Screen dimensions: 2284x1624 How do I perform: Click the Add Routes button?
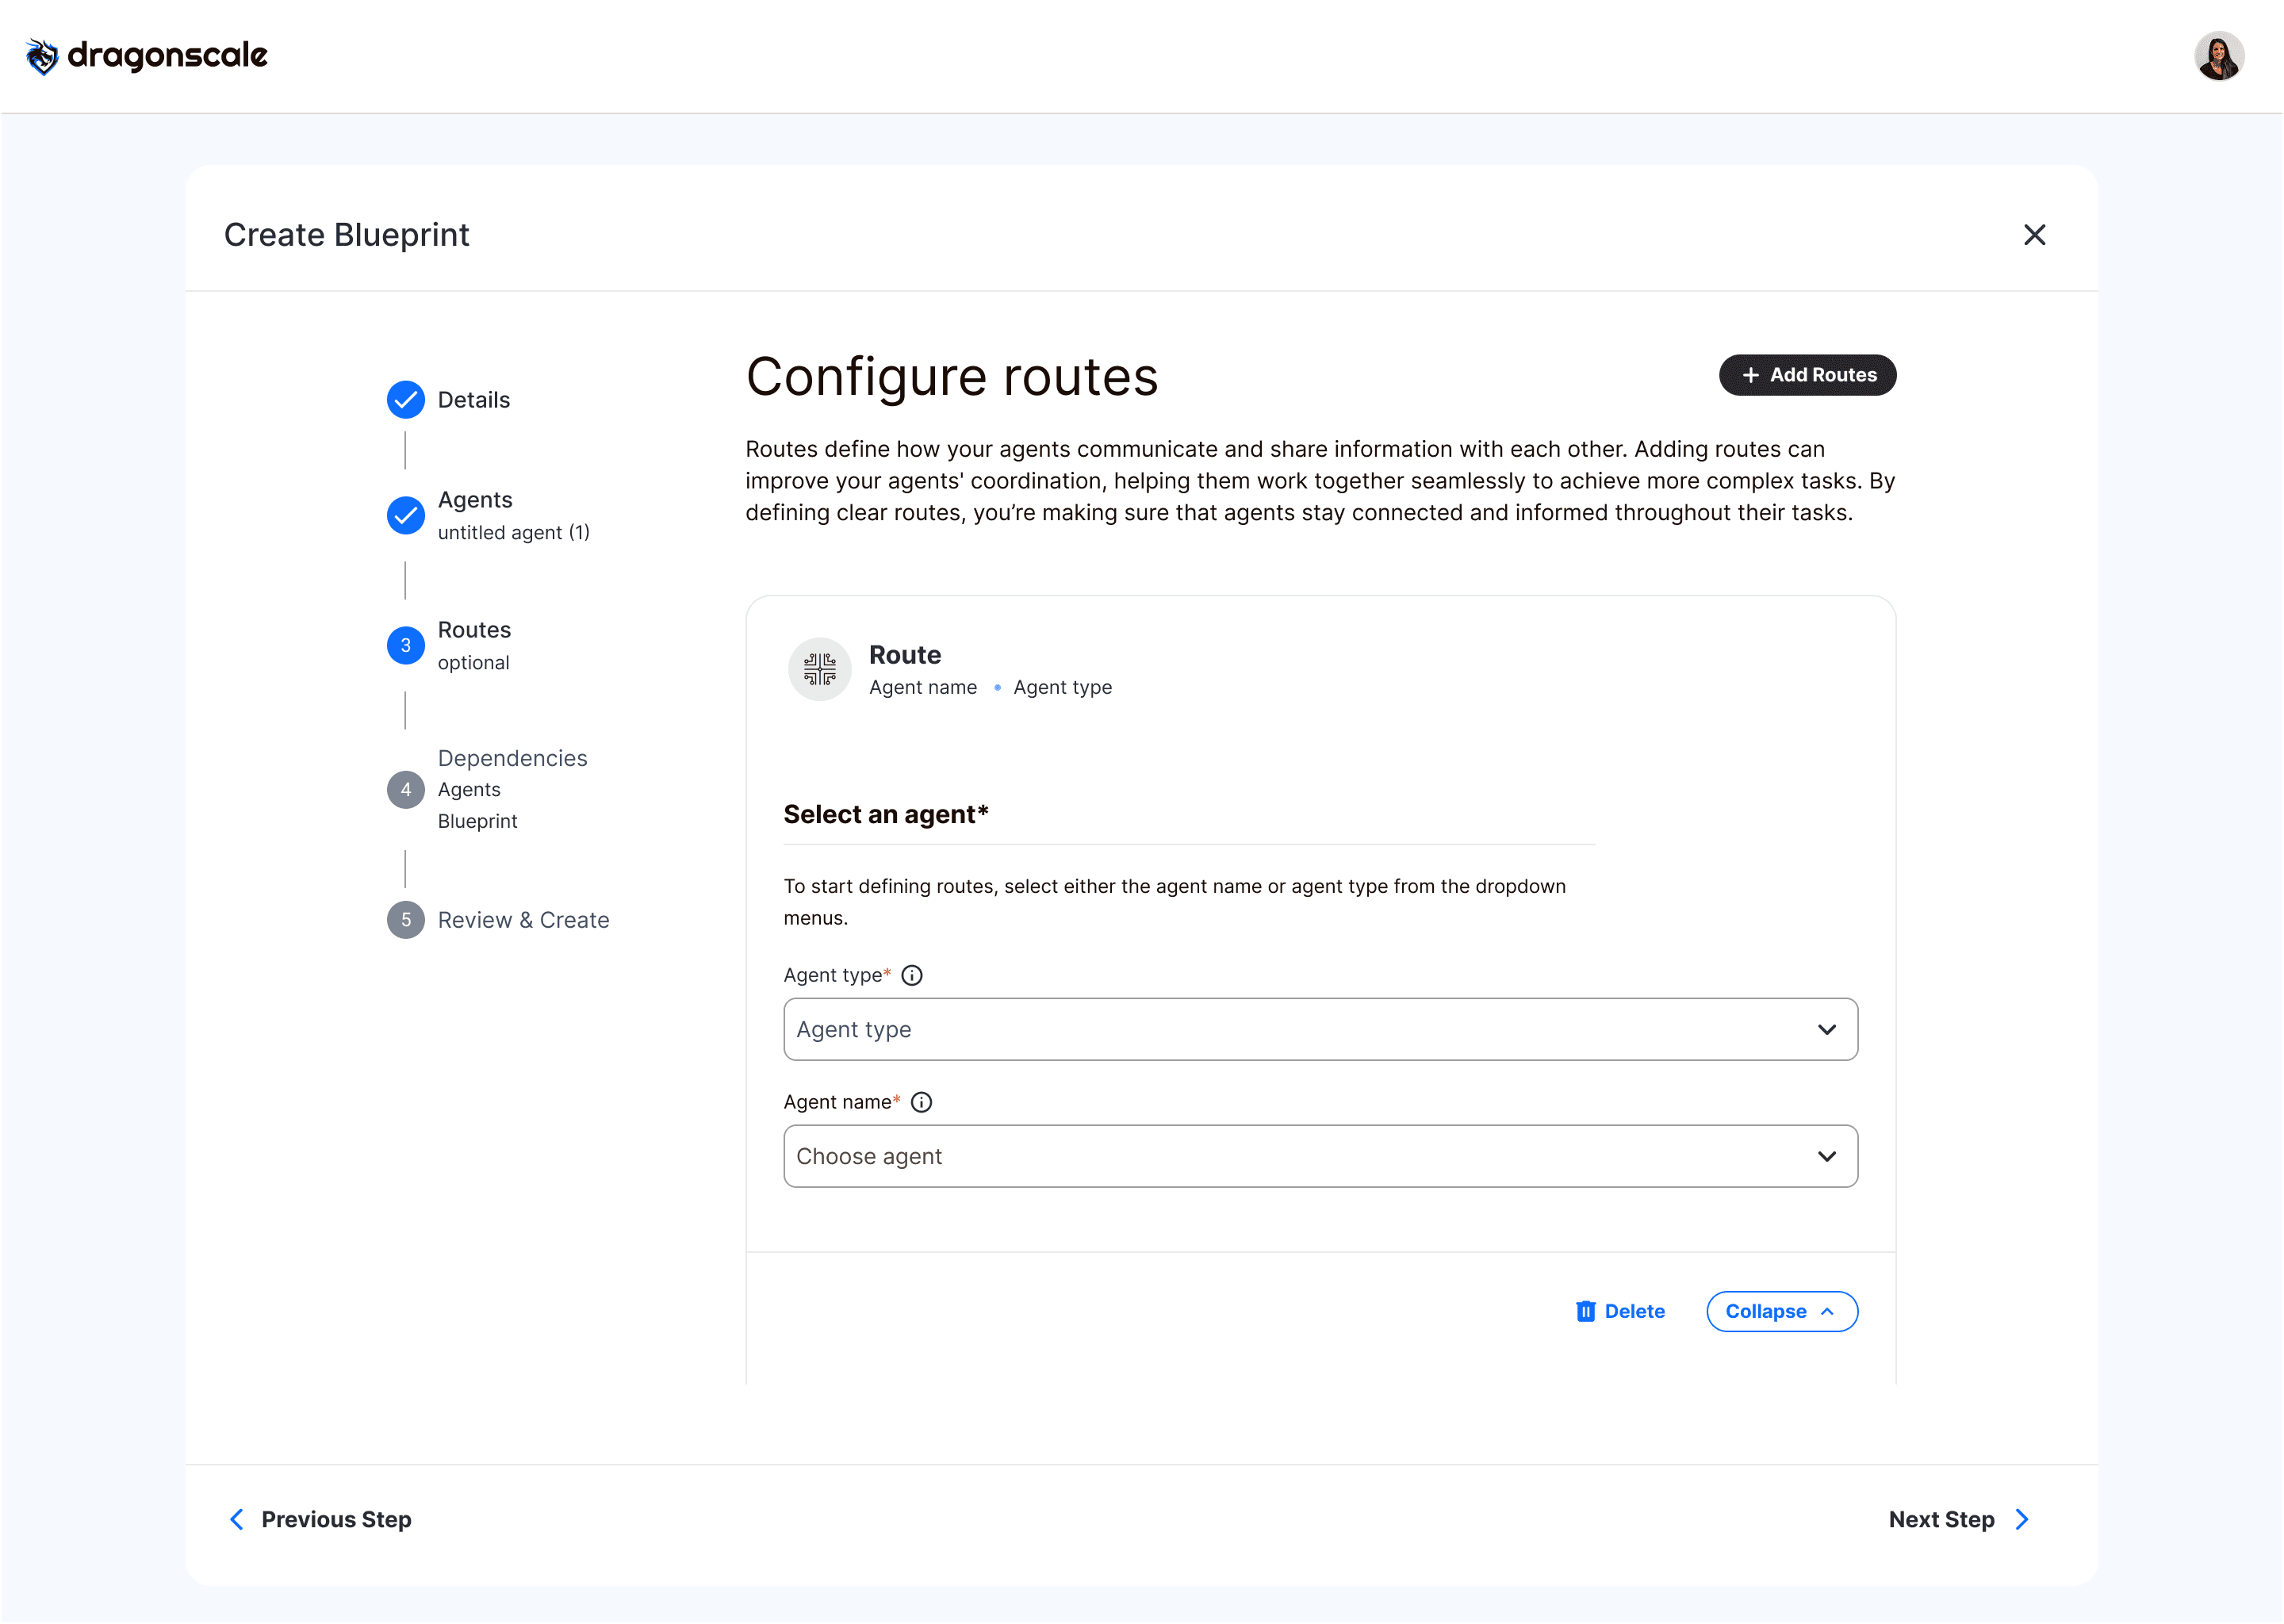[1807, 375]
